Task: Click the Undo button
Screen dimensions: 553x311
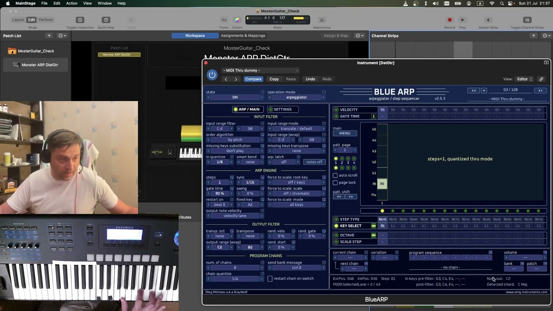Action: 310,79
